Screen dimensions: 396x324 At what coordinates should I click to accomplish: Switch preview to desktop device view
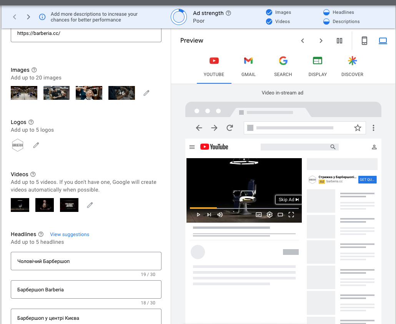click(383, 41)
